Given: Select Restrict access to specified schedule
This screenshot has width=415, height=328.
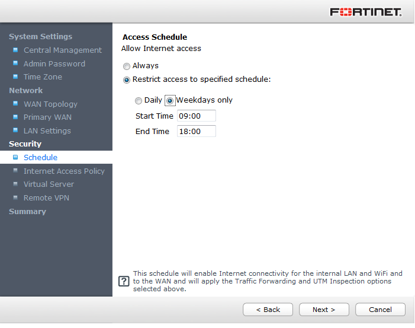Looking at the screenshot, I should (x=127, y=79).
